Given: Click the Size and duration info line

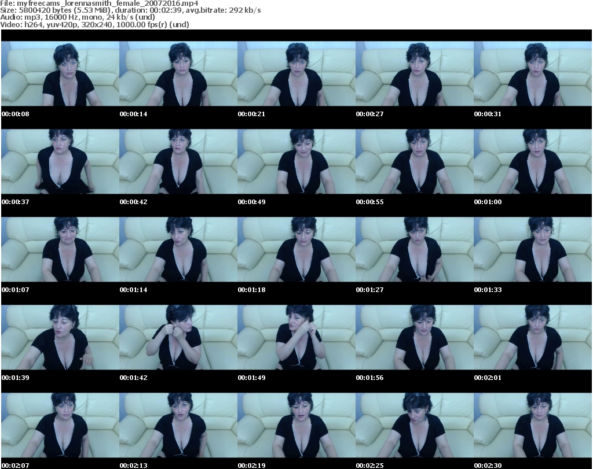Looking at the screenshot, I should coord(130,10).
